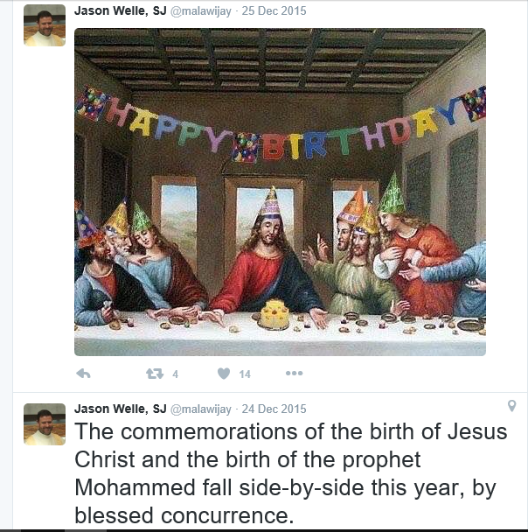Click the Happy Birthday banner in the photo
Image resolution: width=528 pixels, height=532 pixels.
(280, 127)
